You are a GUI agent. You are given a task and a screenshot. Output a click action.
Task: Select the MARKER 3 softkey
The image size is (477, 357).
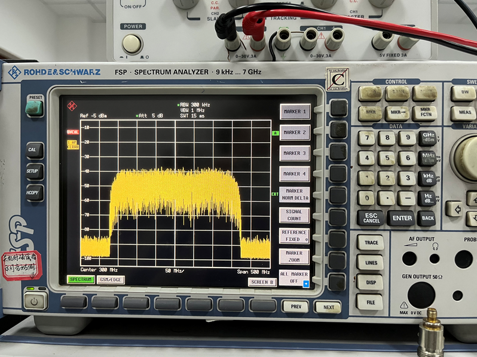tap(295, 153)
